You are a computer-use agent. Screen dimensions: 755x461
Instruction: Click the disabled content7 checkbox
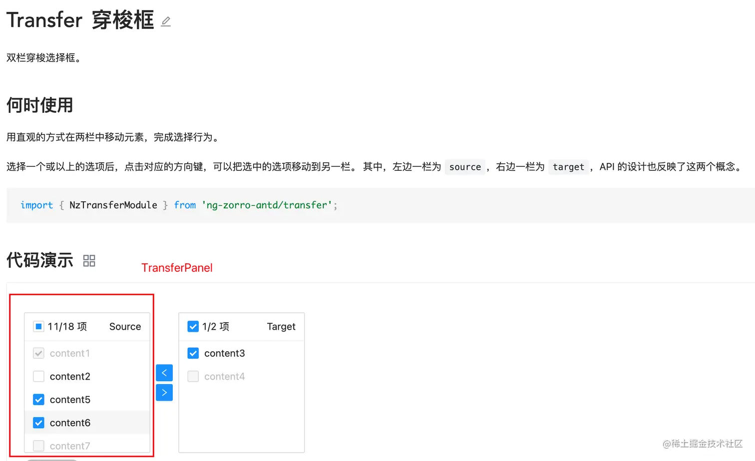click(38, 446)
